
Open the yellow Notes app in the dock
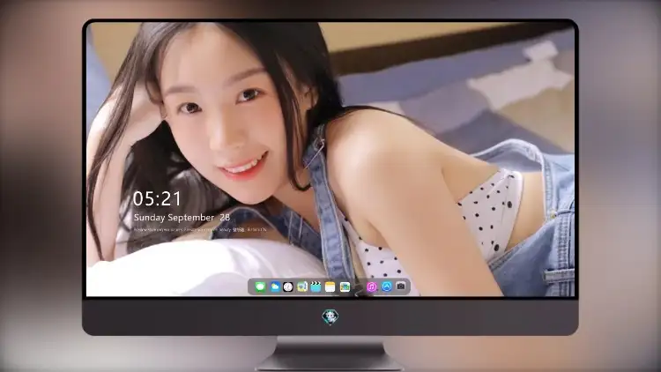[x=330, y=287]
